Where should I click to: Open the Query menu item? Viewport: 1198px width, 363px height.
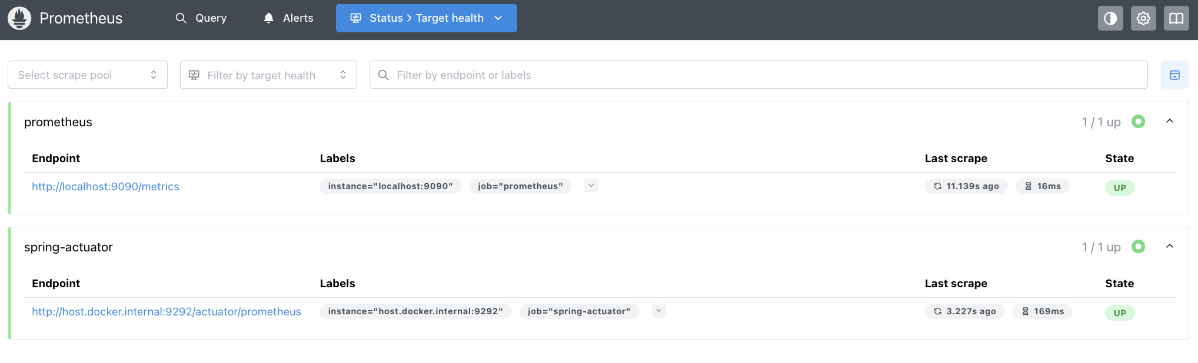201,18
